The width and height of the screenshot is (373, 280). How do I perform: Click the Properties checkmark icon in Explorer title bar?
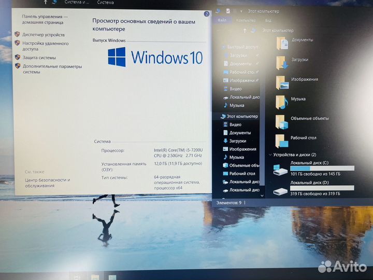228,11
